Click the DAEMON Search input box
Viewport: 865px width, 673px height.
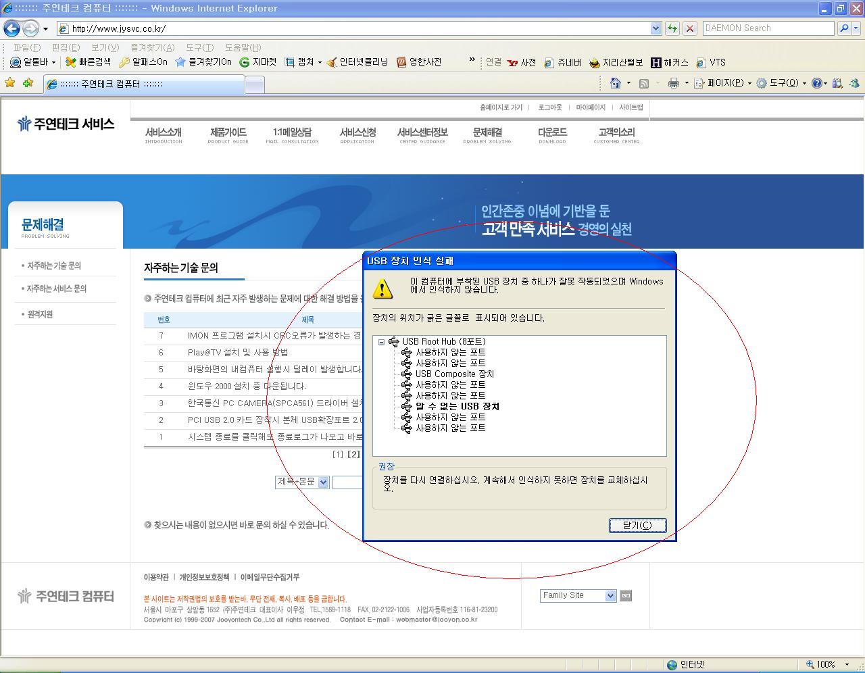(768, 28)
